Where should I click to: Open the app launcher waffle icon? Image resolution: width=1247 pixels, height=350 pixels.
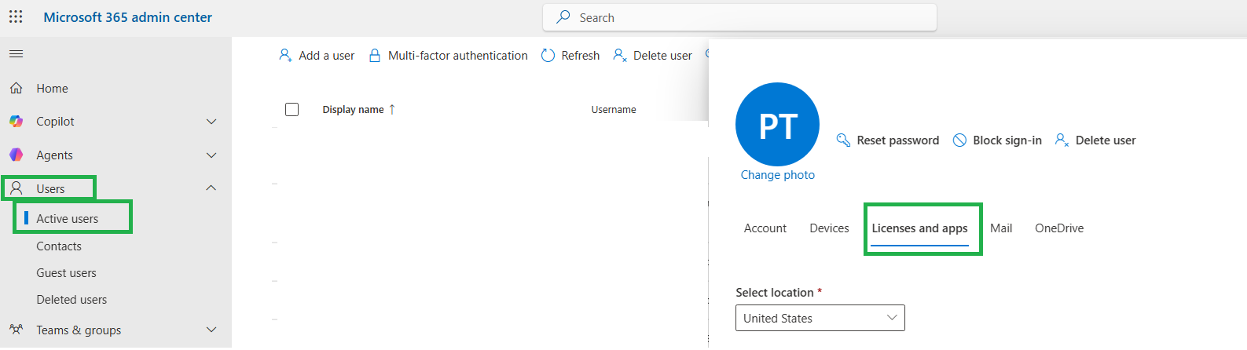click(x=16, y=16)
